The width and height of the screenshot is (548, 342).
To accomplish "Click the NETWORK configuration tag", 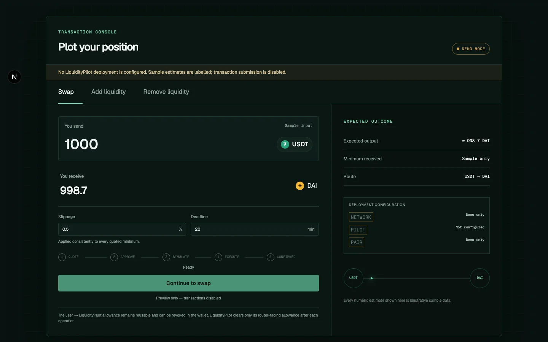I will [x=361, y=217].
